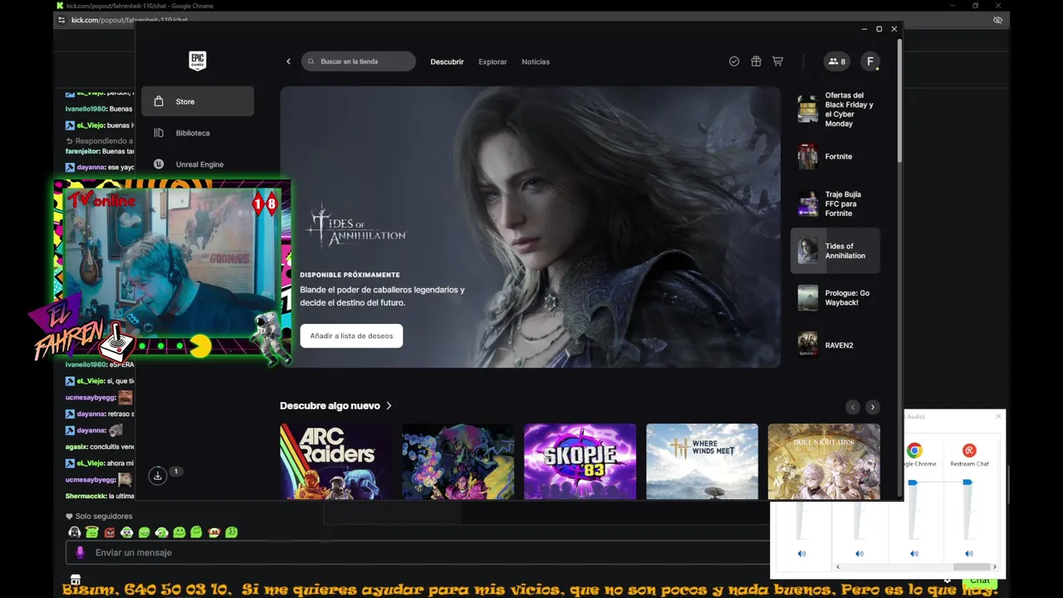Select RAVEN2 in the featured list
1063x598 pixels.
pyautogui.click(x=835, y=345)
